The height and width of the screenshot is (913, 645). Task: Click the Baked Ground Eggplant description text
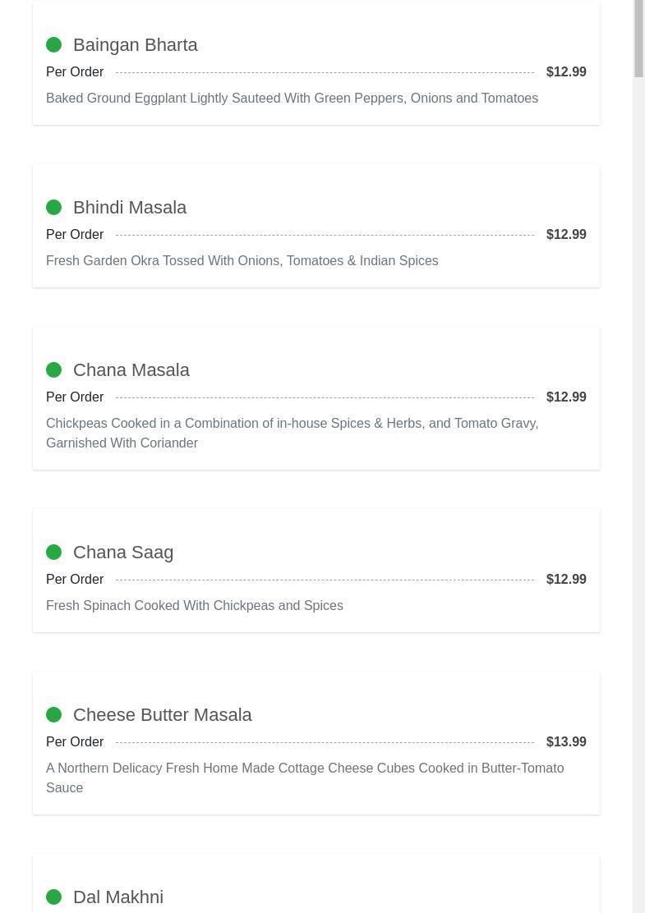[292, 99]
